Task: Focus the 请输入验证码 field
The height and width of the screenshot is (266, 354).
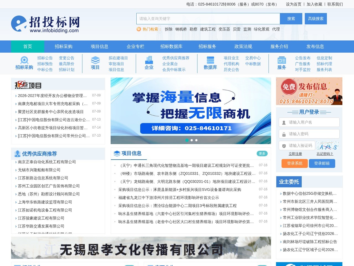Action: pos(297,145)
